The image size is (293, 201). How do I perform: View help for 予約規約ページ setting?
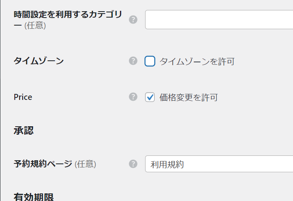pyautogui.click(x=133, y=164)
